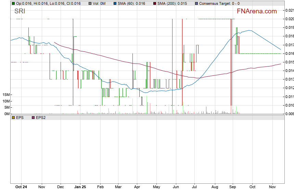Click the Aug label on the time axis
This screenshot has height=194, width=294.
(x=215, y=187)
